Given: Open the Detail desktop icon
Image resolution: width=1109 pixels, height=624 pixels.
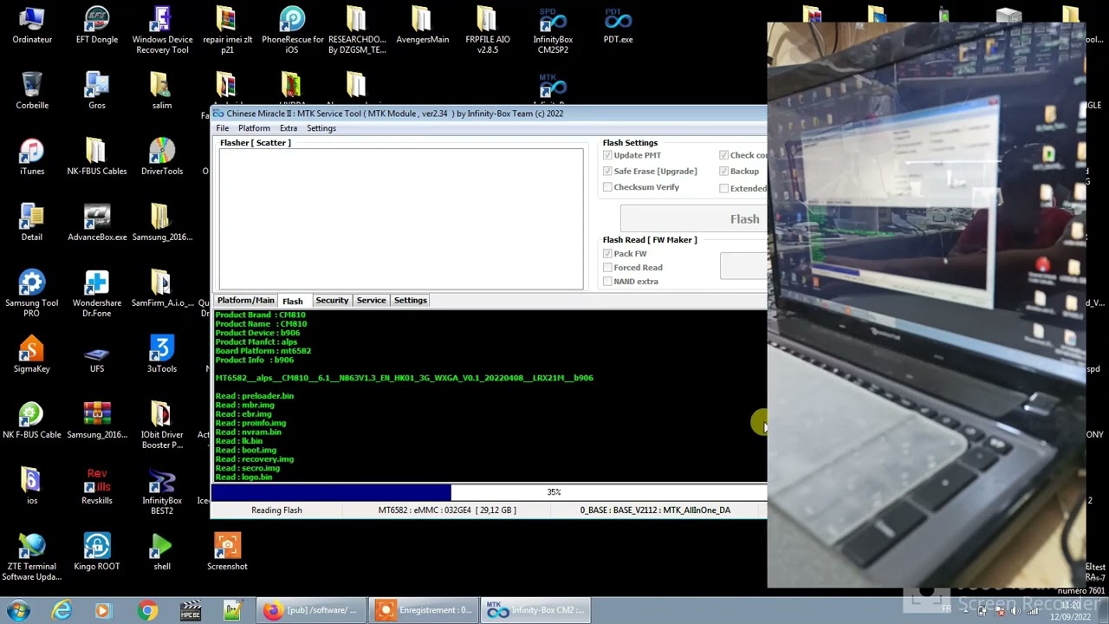Looking at the screenshot, I should point(32,223).
